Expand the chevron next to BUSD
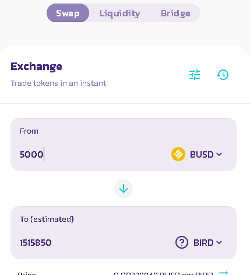 [x=219, y=154]
